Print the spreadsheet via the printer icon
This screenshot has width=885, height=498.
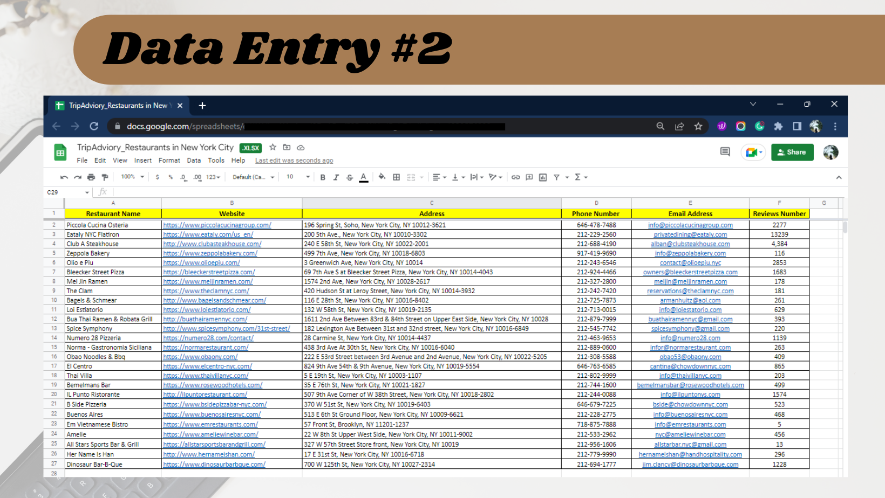click(91, 177)
